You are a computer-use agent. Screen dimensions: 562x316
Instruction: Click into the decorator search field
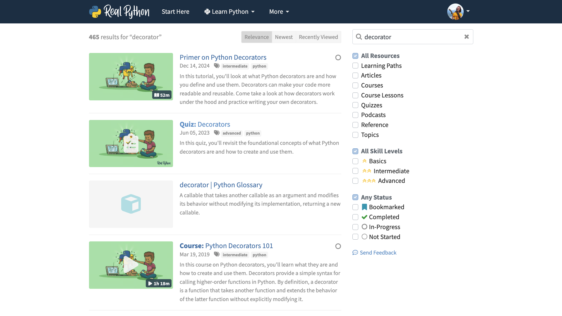[410, 37]
